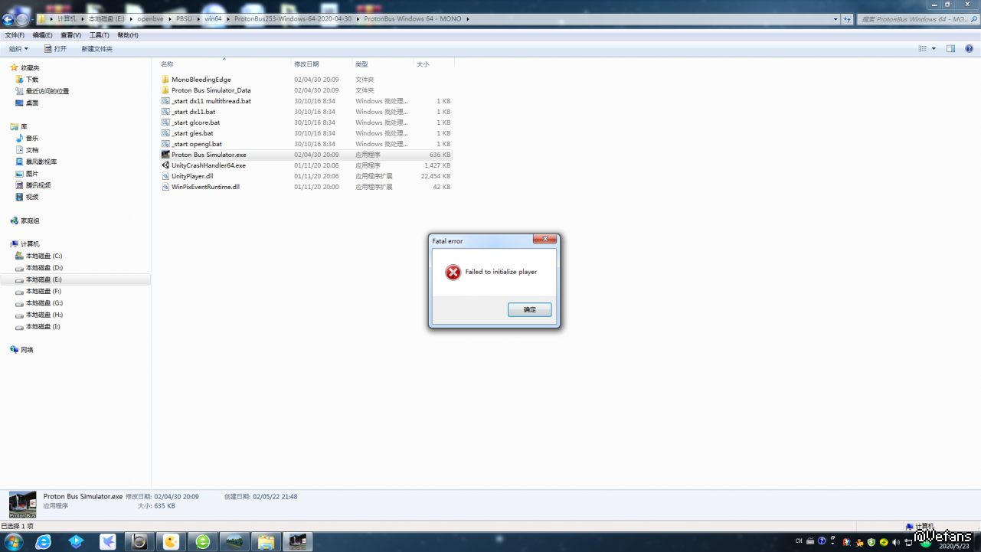
Task: Select the file named _start glcore.bat
Action: coord(195,122)
